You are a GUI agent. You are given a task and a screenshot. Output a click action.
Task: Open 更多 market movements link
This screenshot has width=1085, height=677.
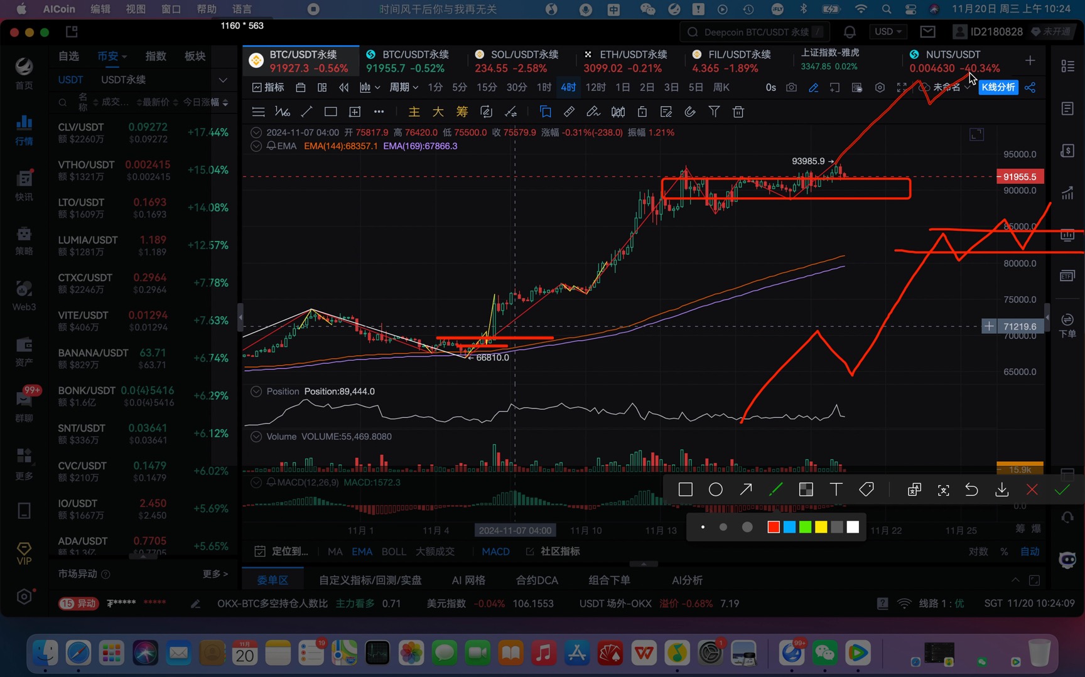pos(215,573)
